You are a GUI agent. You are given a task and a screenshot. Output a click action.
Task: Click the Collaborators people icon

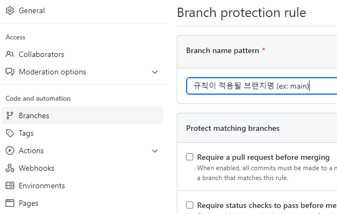click(10, 54)
